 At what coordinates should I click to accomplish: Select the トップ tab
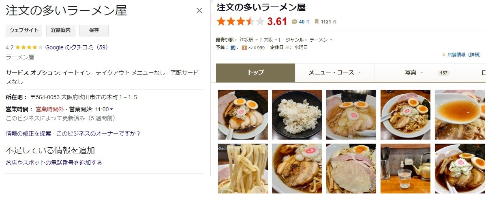[255, 73]
